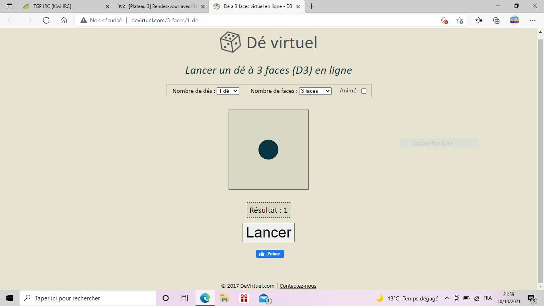Open a new browser tab
544x306 pixels.
pyautogui.click(x=311, y=6)
